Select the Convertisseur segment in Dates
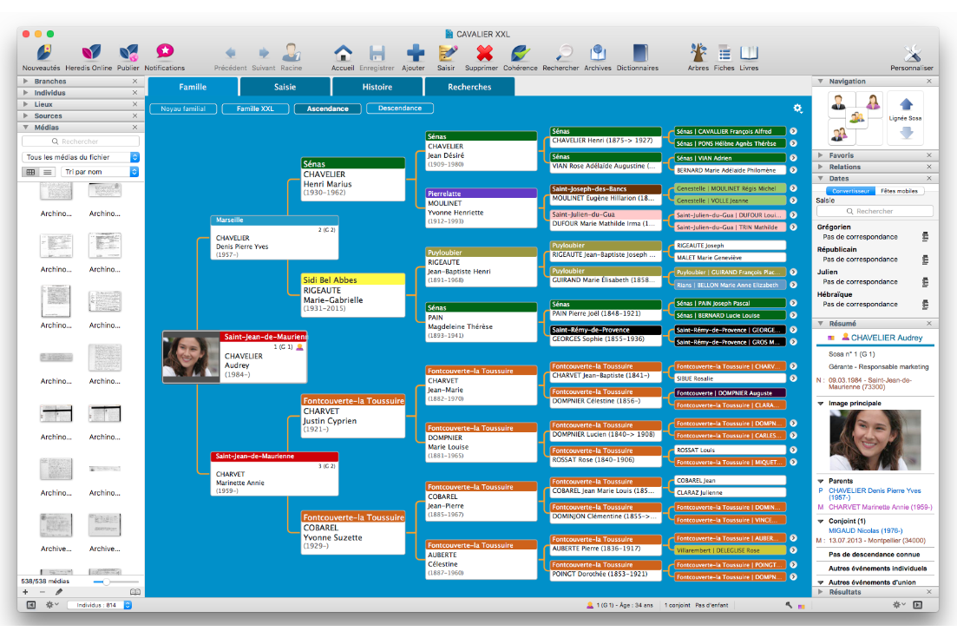Screen dimensions: 957x638 click(851, 191)
